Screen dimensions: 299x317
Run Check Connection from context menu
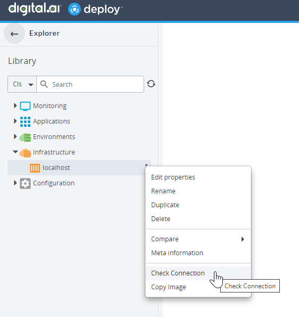[198, 273]
